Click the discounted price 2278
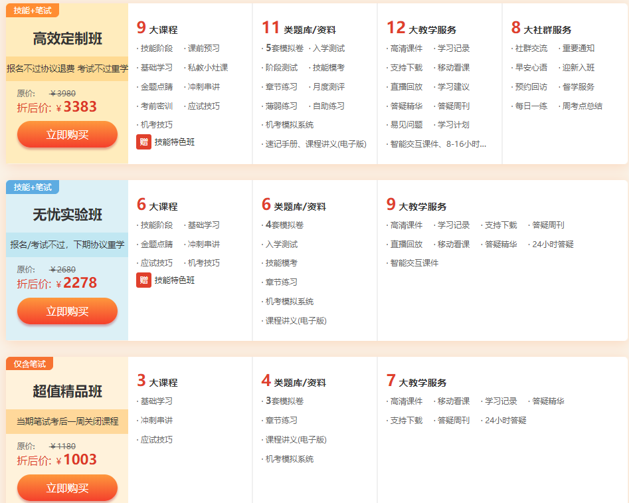This screenshot has width=629, height=503. 80,283
